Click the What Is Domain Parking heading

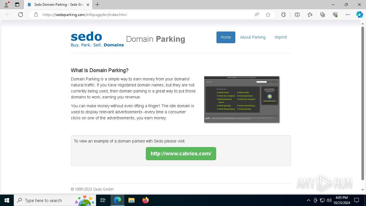(x=100, y=70)
